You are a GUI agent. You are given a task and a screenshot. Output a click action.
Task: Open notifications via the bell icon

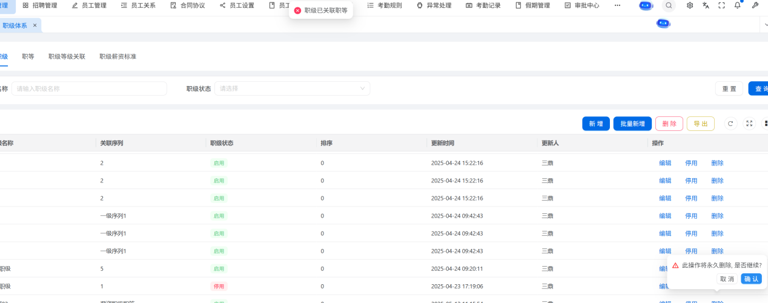737,5
